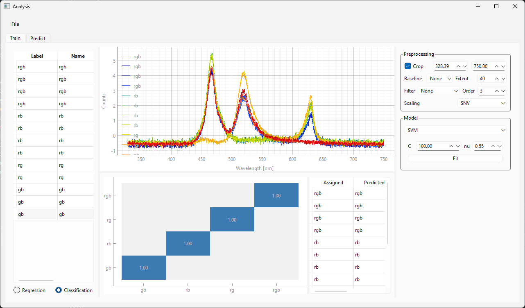
Task: Click the Label column header
Action: (37, 56)
